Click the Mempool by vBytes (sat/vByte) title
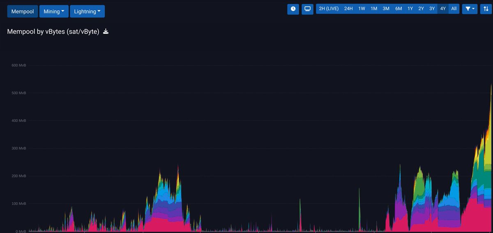Viewport: 493px width, 233px height. tap(53, 32)
